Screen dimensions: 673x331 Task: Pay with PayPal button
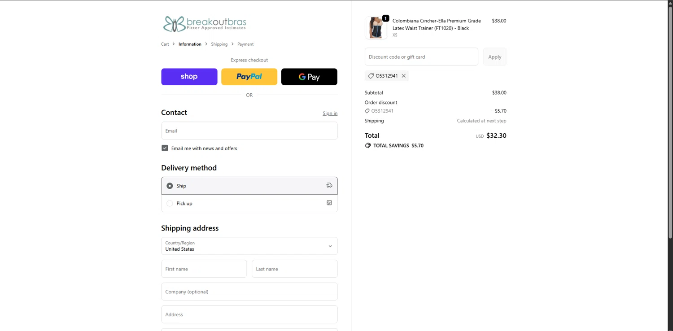coord(249,77)
